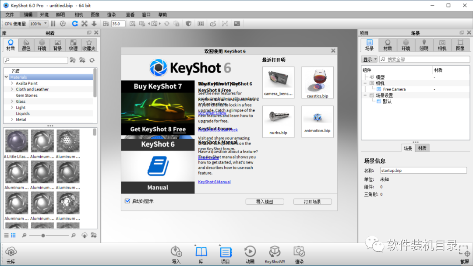Collapse the Materials tree node
This screenshot has width=473, height=266.
(6, 77)
